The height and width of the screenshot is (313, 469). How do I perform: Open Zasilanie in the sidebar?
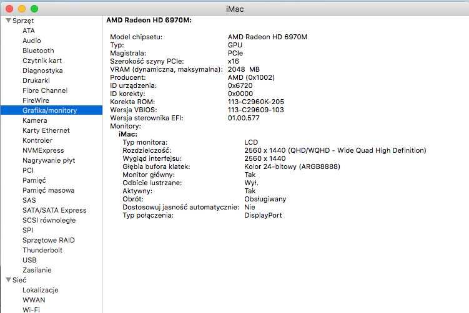click(37, 270)
